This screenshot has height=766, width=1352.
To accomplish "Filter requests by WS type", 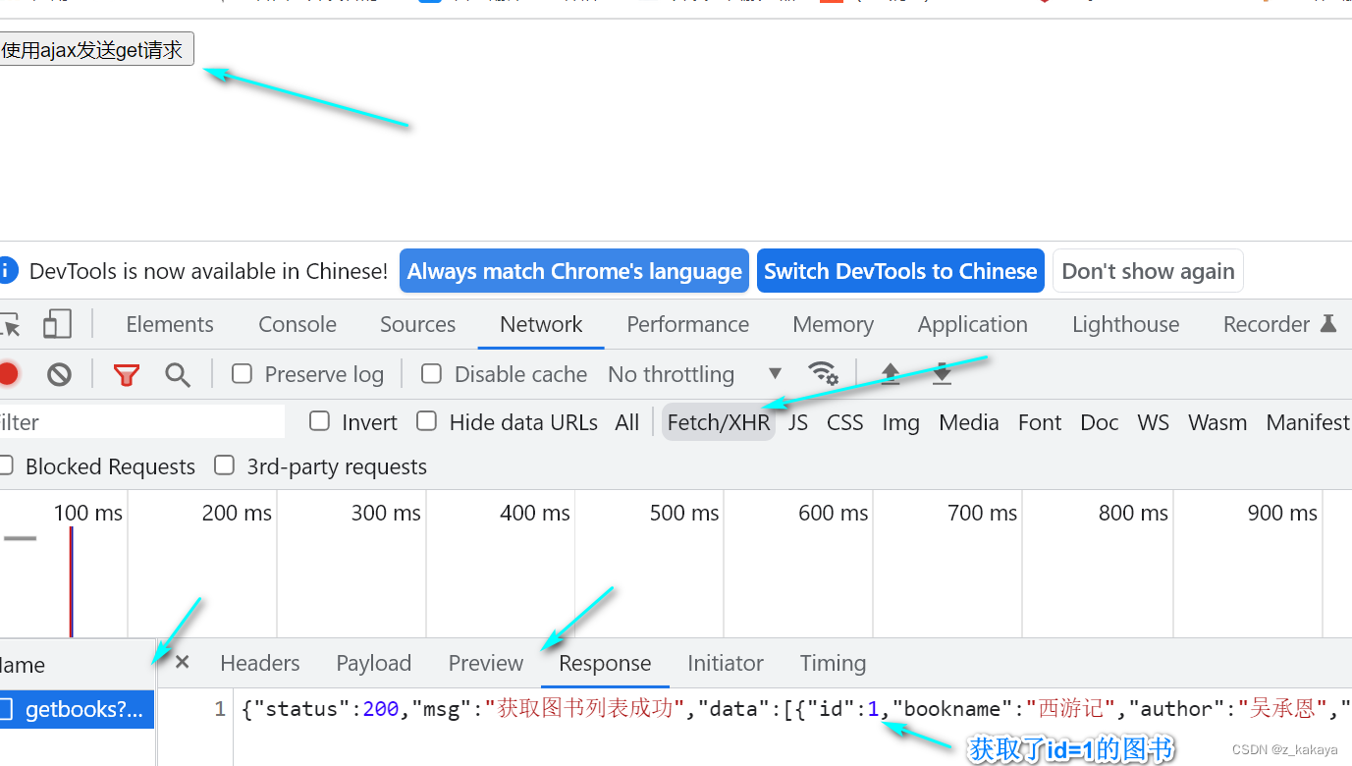I will click(1153, 422).
